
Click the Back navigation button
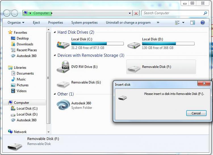click(7, 13)
